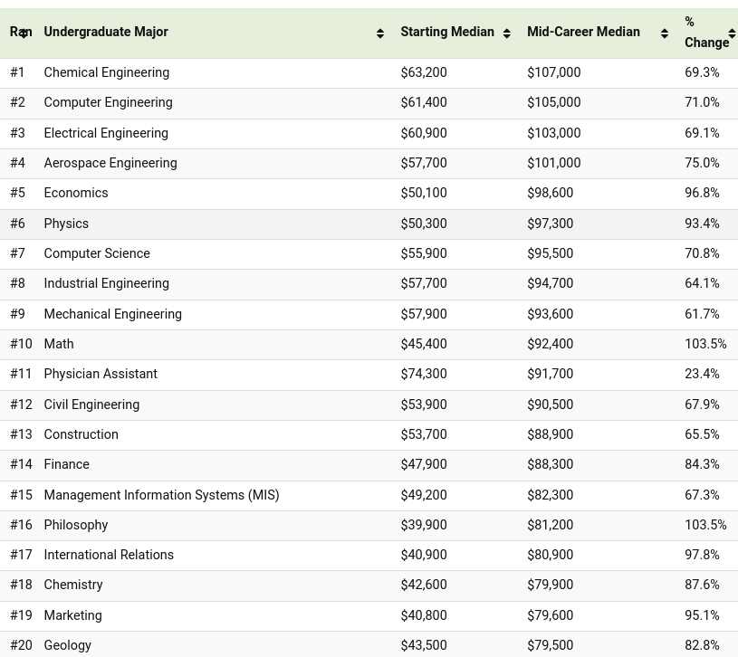Click the International Relations major name
The height and width of the screenshot is (657, 738).
[109, 555]
